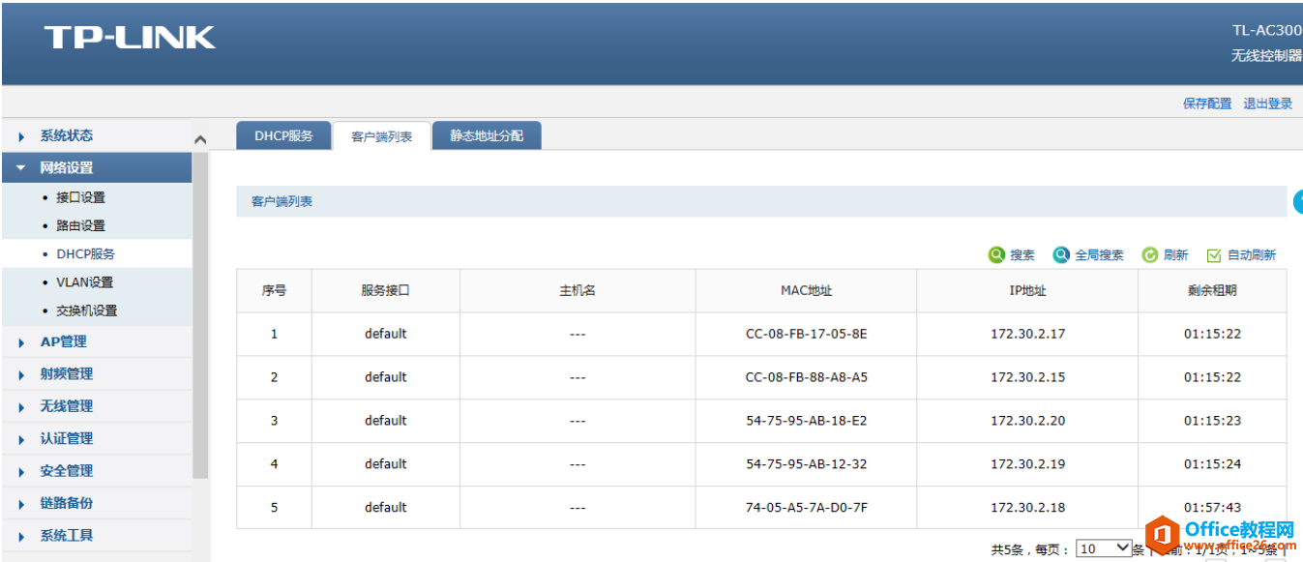The width and height of the screenshot is (1303, 562).
Task: Click lease time 01:15:24
Action: [1212, 464]
